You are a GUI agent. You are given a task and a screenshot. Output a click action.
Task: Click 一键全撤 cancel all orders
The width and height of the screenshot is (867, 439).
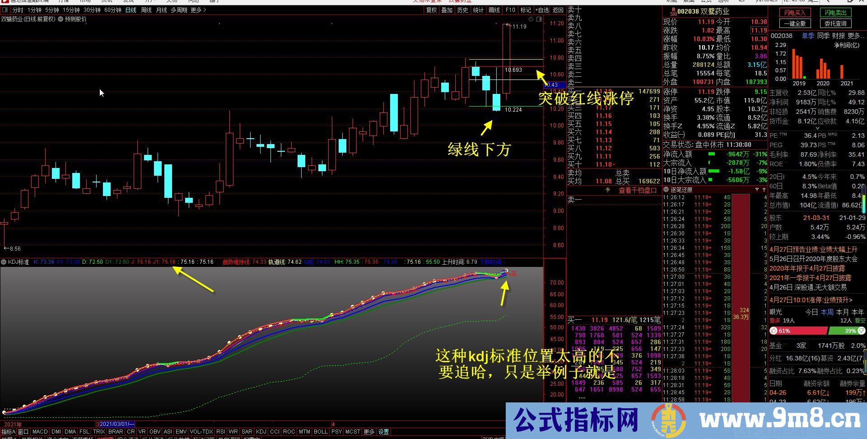tap(795, 23)
